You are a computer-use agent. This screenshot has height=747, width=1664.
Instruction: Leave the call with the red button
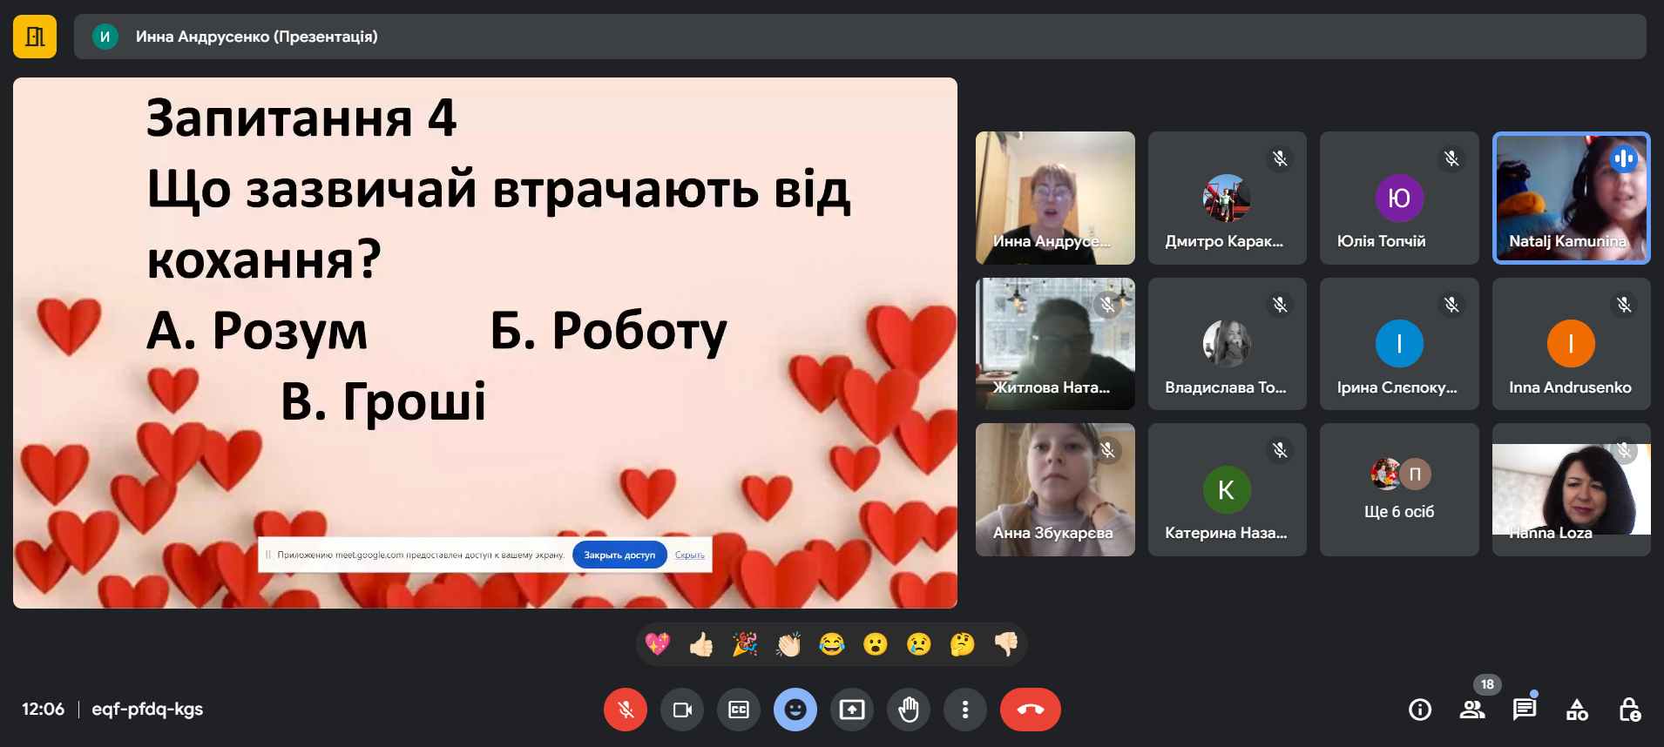click(x=1030, y=710)
